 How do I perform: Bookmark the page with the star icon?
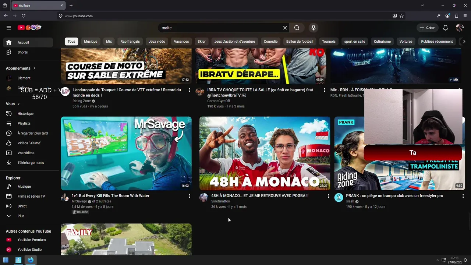tap(401, 16)
